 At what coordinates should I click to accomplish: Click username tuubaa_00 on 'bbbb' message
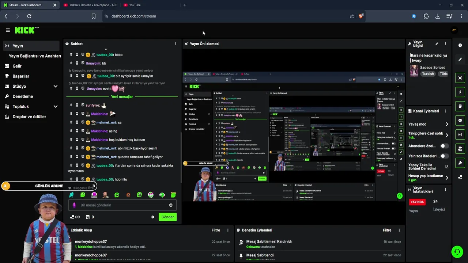pyautogui.click(x=104, y=55)
